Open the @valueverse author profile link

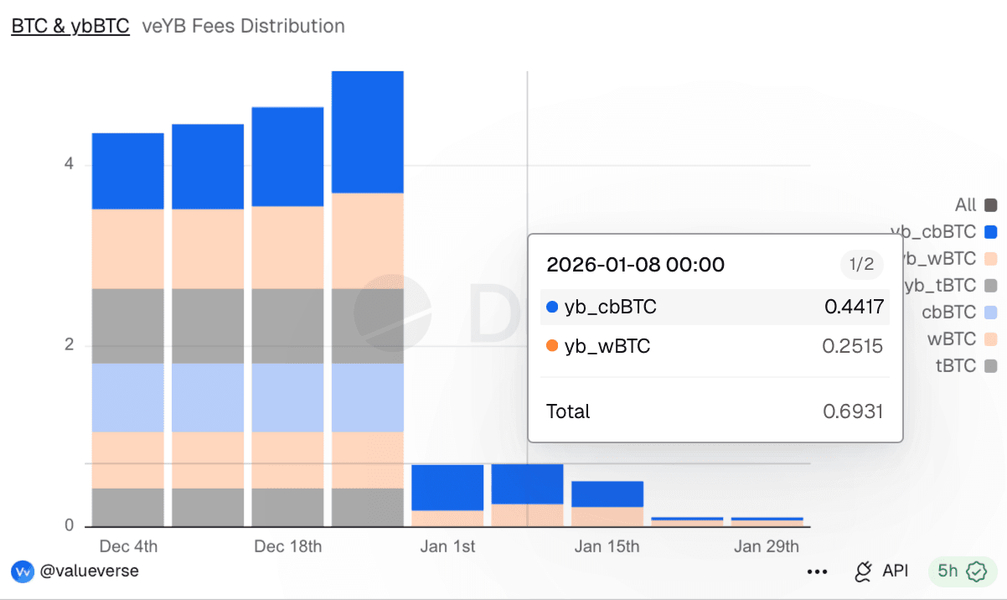coord(90,572)
